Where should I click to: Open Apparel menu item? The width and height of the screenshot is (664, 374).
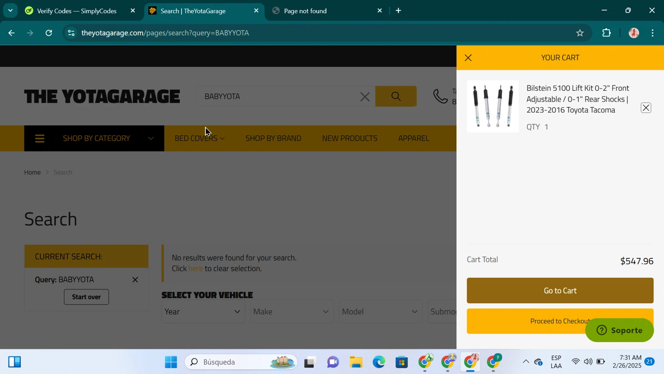click(413, 138)
